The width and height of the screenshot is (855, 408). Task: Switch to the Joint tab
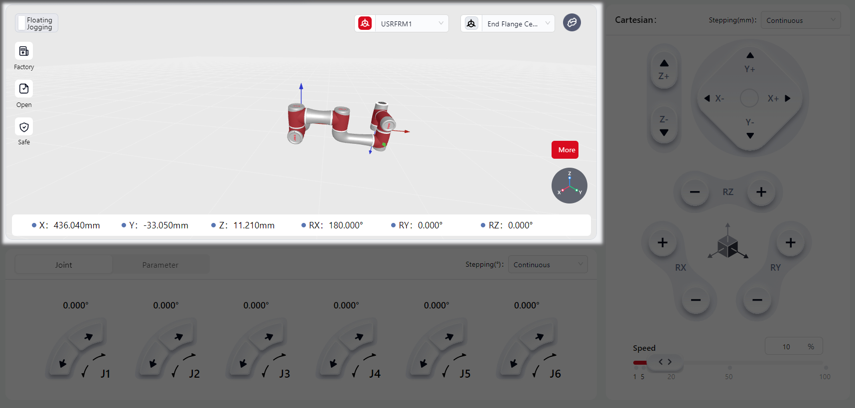pyautogui.click(x=64, y=265)
